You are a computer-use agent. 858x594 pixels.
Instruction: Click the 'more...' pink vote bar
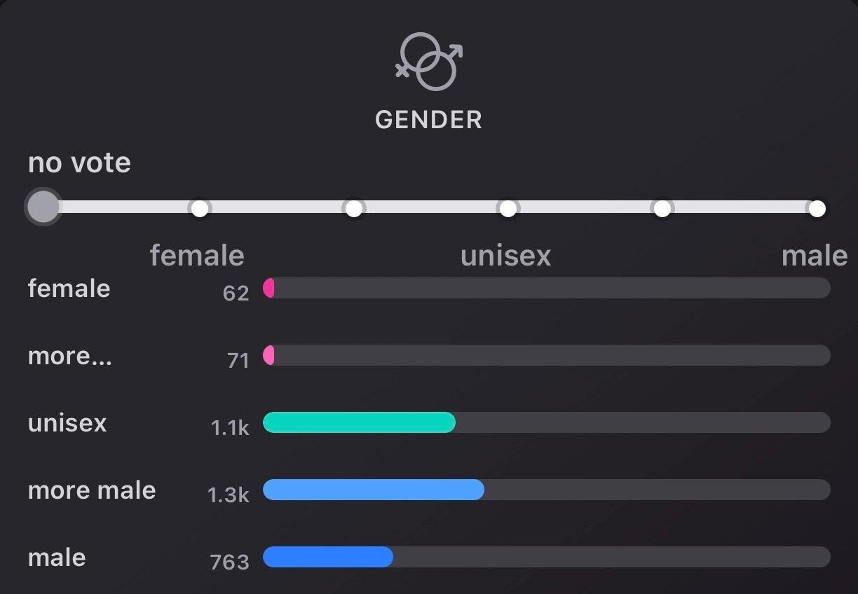point(268,355)
